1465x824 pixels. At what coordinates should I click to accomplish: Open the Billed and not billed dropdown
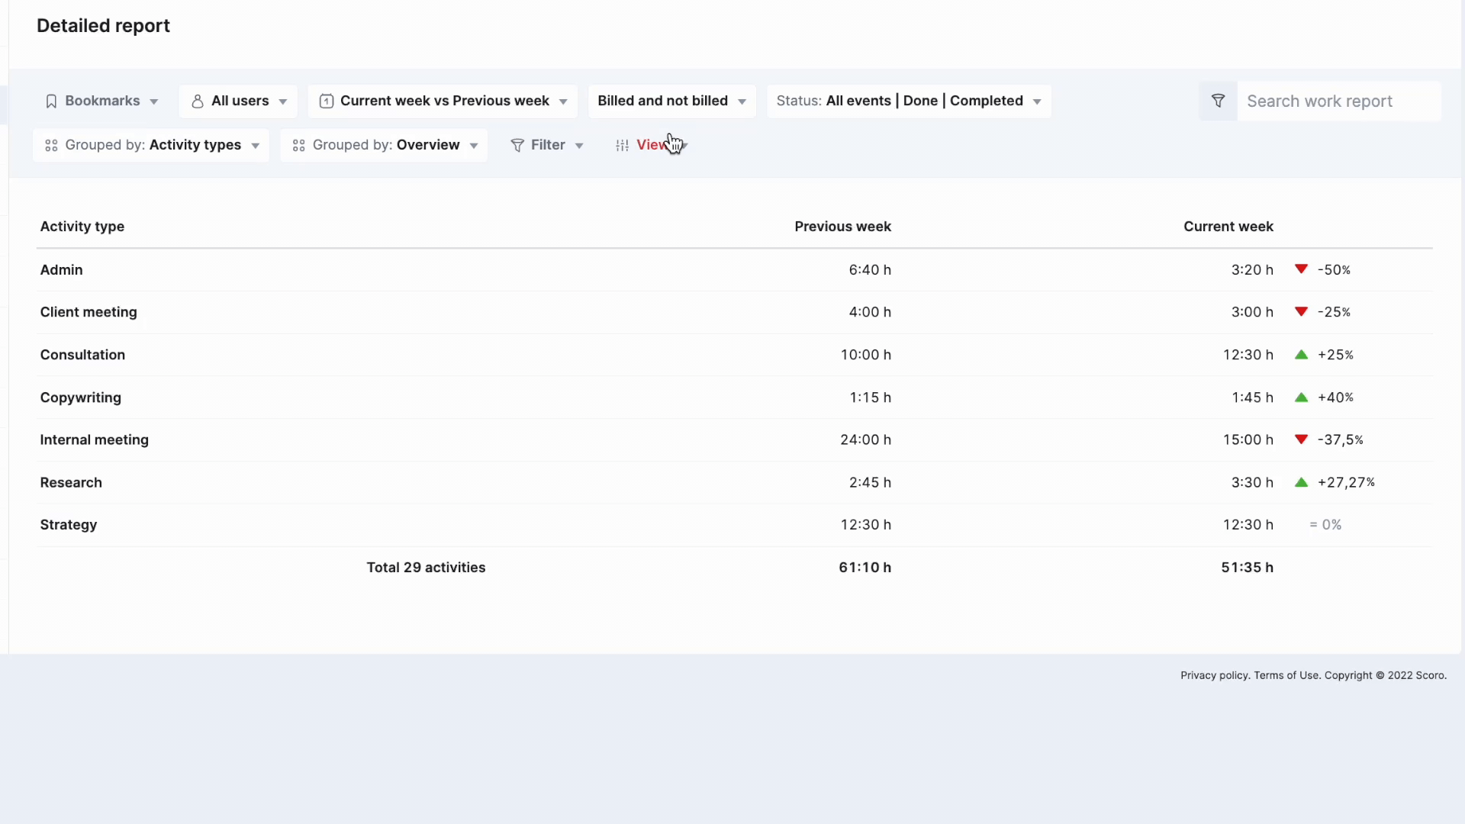671,101
